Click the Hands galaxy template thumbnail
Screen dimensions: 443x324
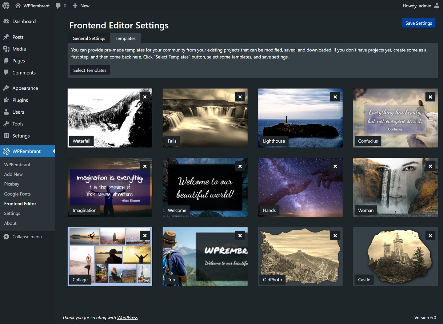pos(300,187)
